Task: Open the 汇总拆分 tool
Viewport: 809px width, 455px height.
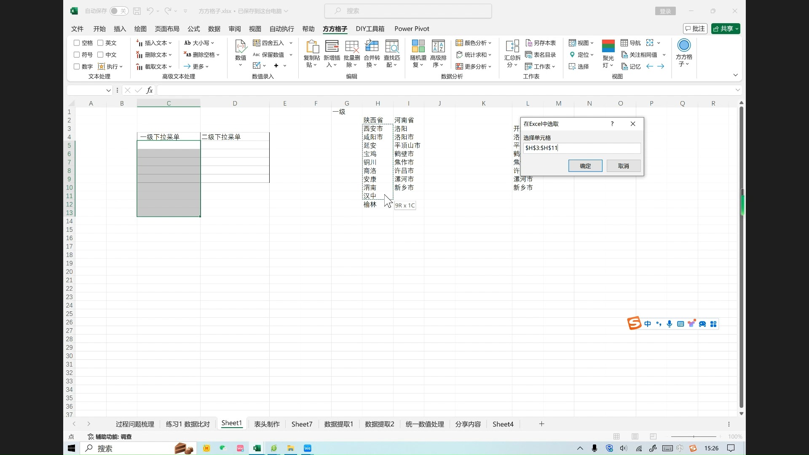Action: click(x=512, y=46)
